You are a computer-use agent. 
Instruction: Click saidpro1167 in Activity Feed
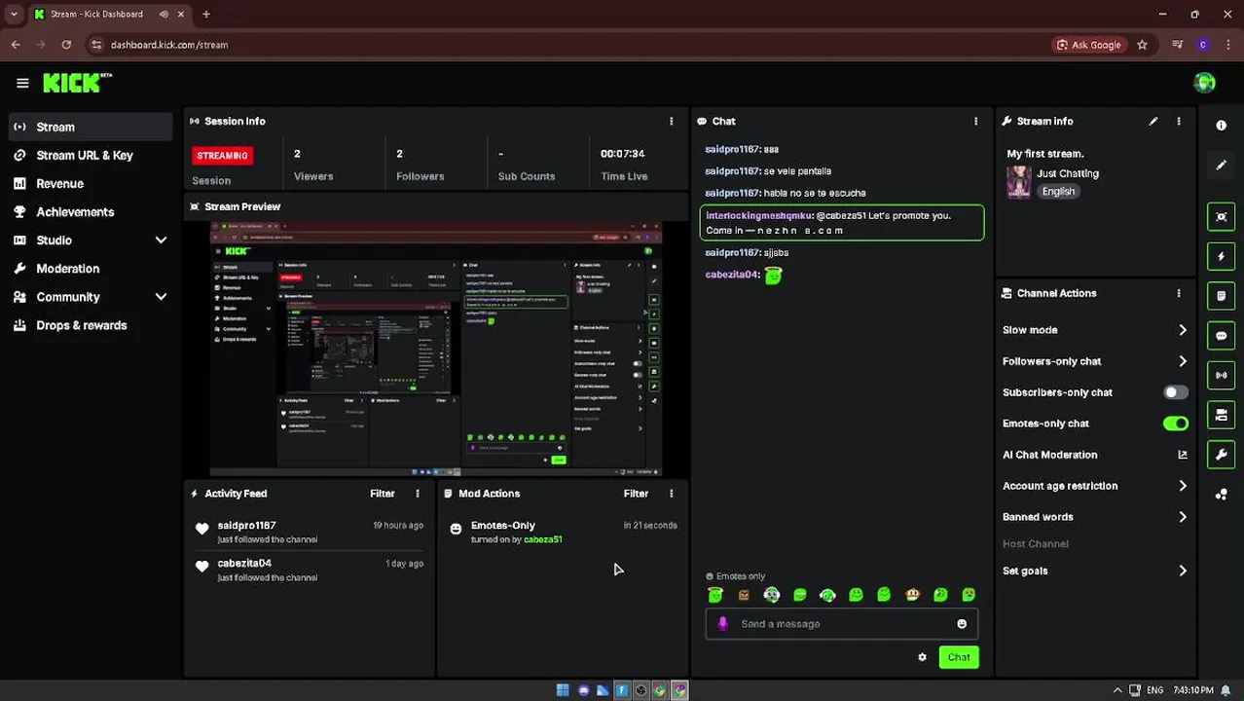pos(246,526)
